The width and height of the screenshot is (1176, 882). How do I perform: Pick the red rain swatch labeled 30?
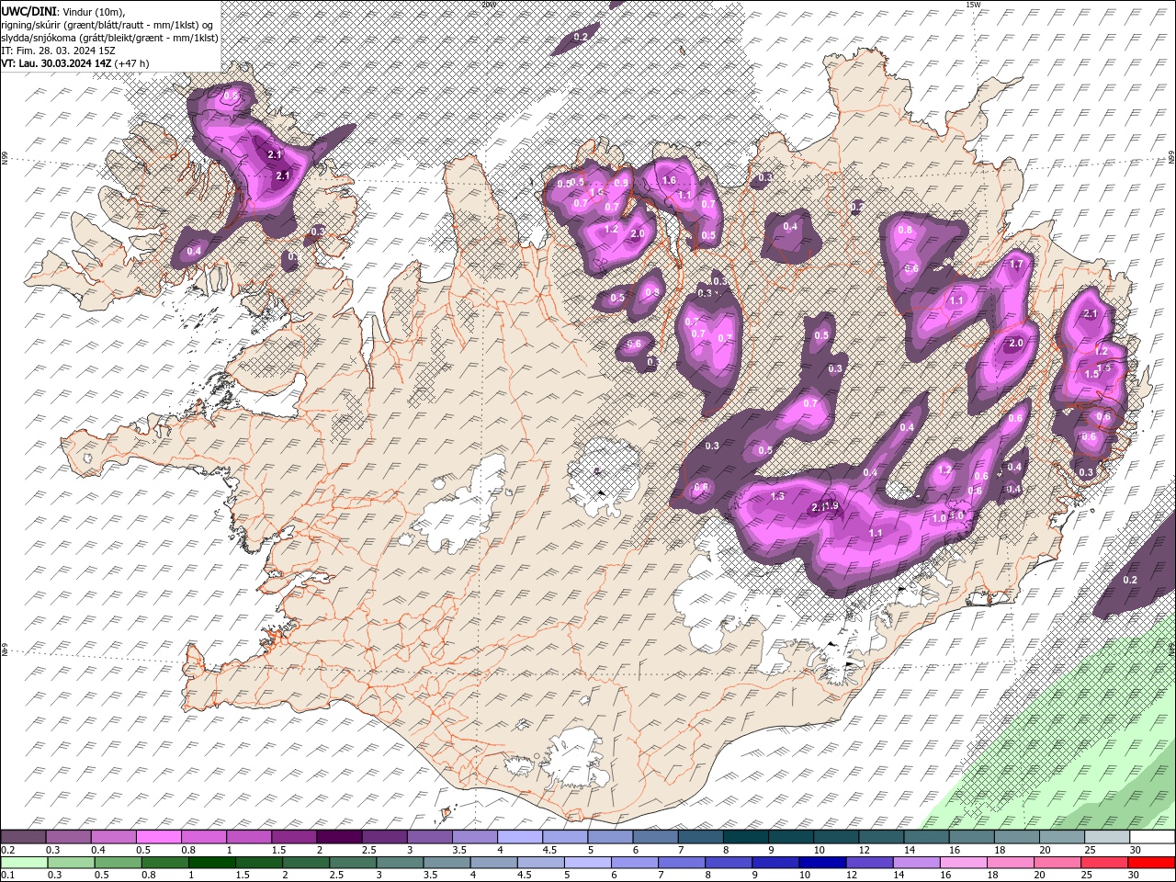[1152, 862]
